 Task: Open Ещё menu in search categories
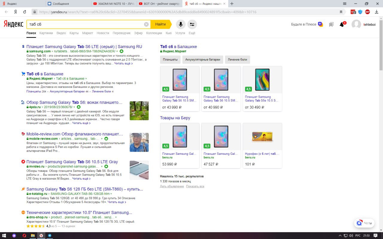point(192,33)
